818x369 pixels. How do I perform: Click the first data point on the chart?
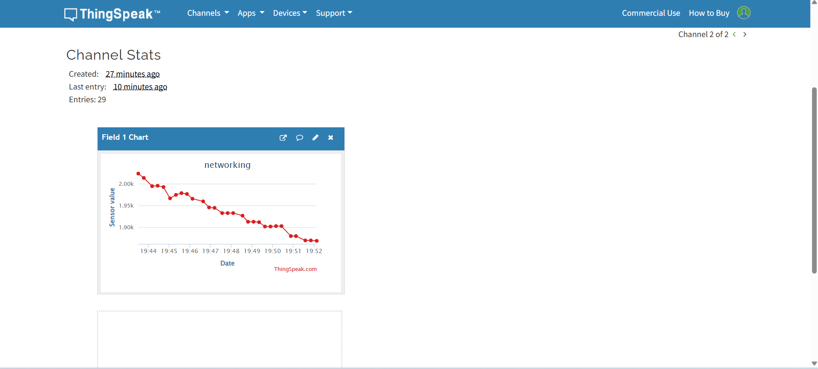pyautogui.click(x=138, y=173)
